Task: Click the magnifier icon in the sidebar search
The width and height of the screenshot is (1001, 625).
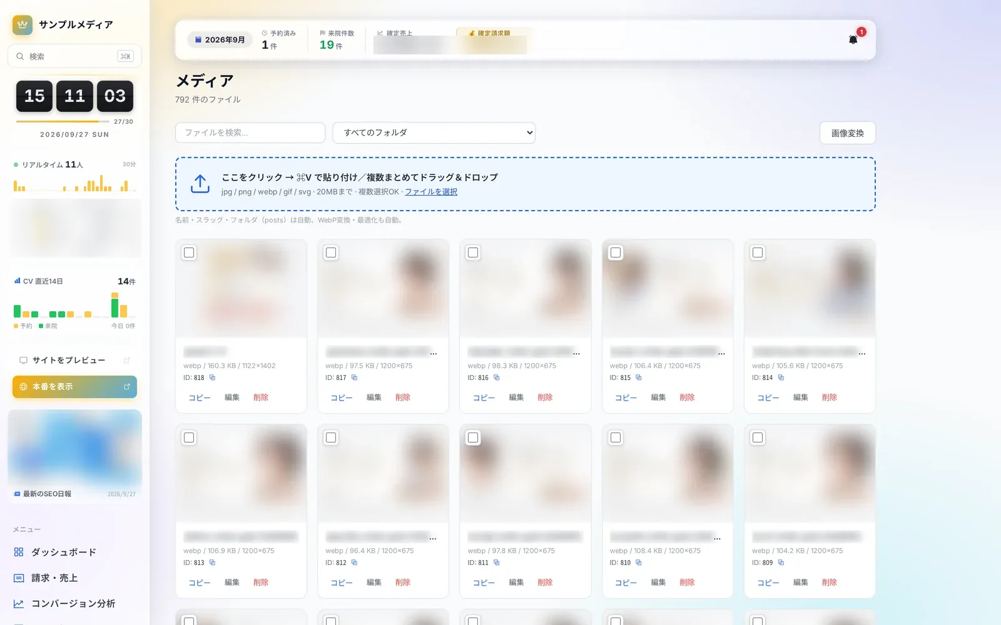Action: click(x=20, y=56)
